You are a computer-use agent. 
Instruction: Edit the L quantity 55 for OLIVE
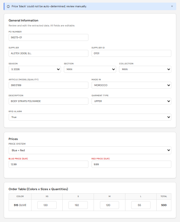[141, 205]
